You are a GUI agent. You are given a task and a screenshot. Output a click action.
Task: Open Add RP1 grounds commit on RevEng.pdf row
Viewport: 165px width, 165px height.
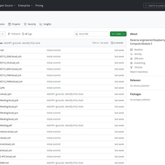click(x=65, y=125)
